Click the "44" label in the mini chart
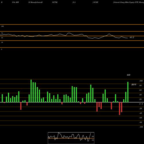This screenshot has width=144, height=144. [x=93, y=140]
